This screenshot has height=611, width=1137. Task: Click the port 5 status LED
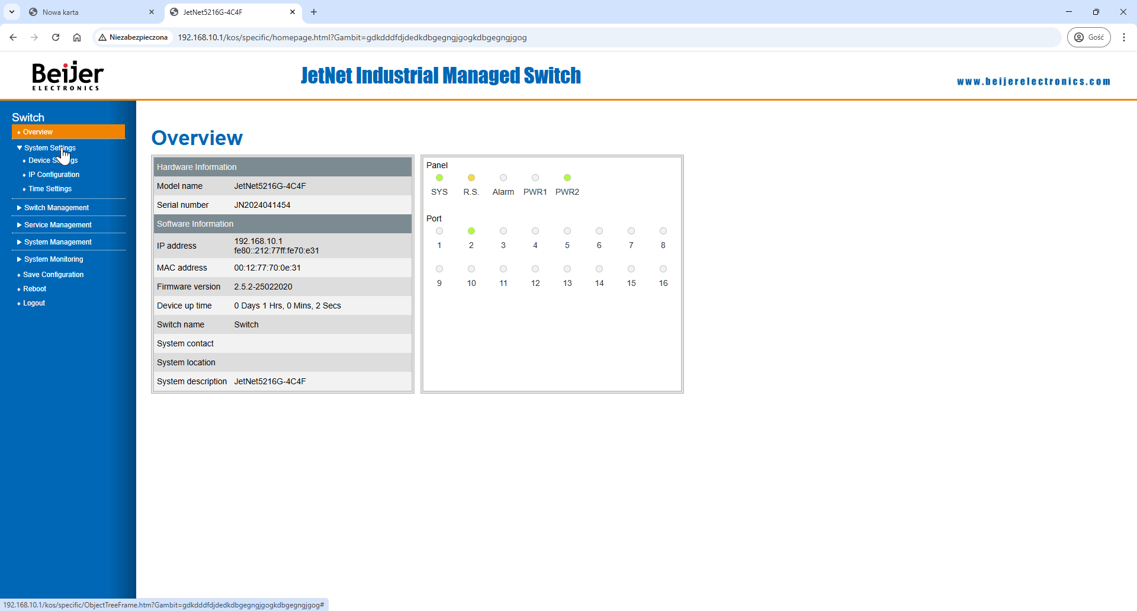(567, 231)
